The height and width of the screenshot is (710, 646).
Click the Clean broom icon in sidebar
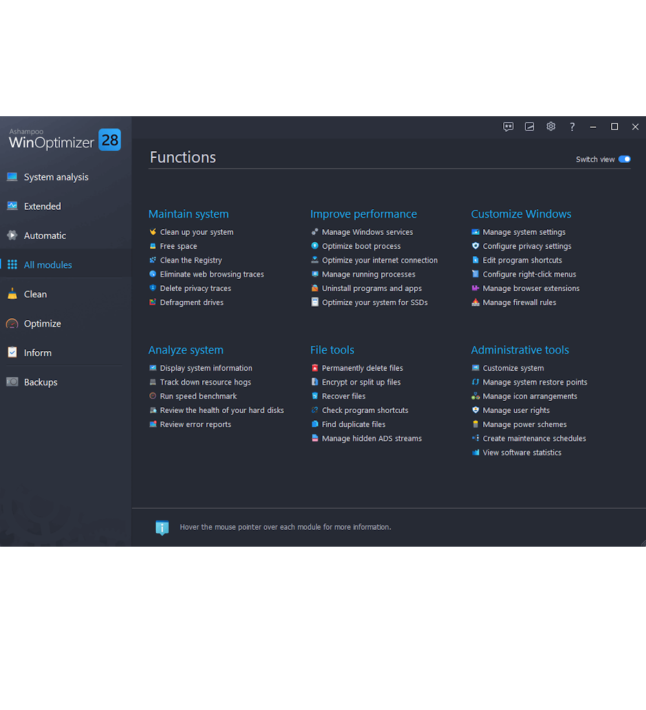coord(12,294)
